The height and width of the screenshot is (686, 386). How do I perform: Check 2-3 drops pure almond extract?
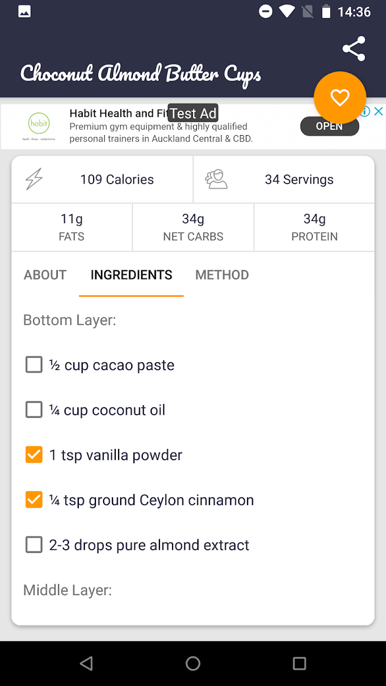pyautogui.click(x=34, y=545)
